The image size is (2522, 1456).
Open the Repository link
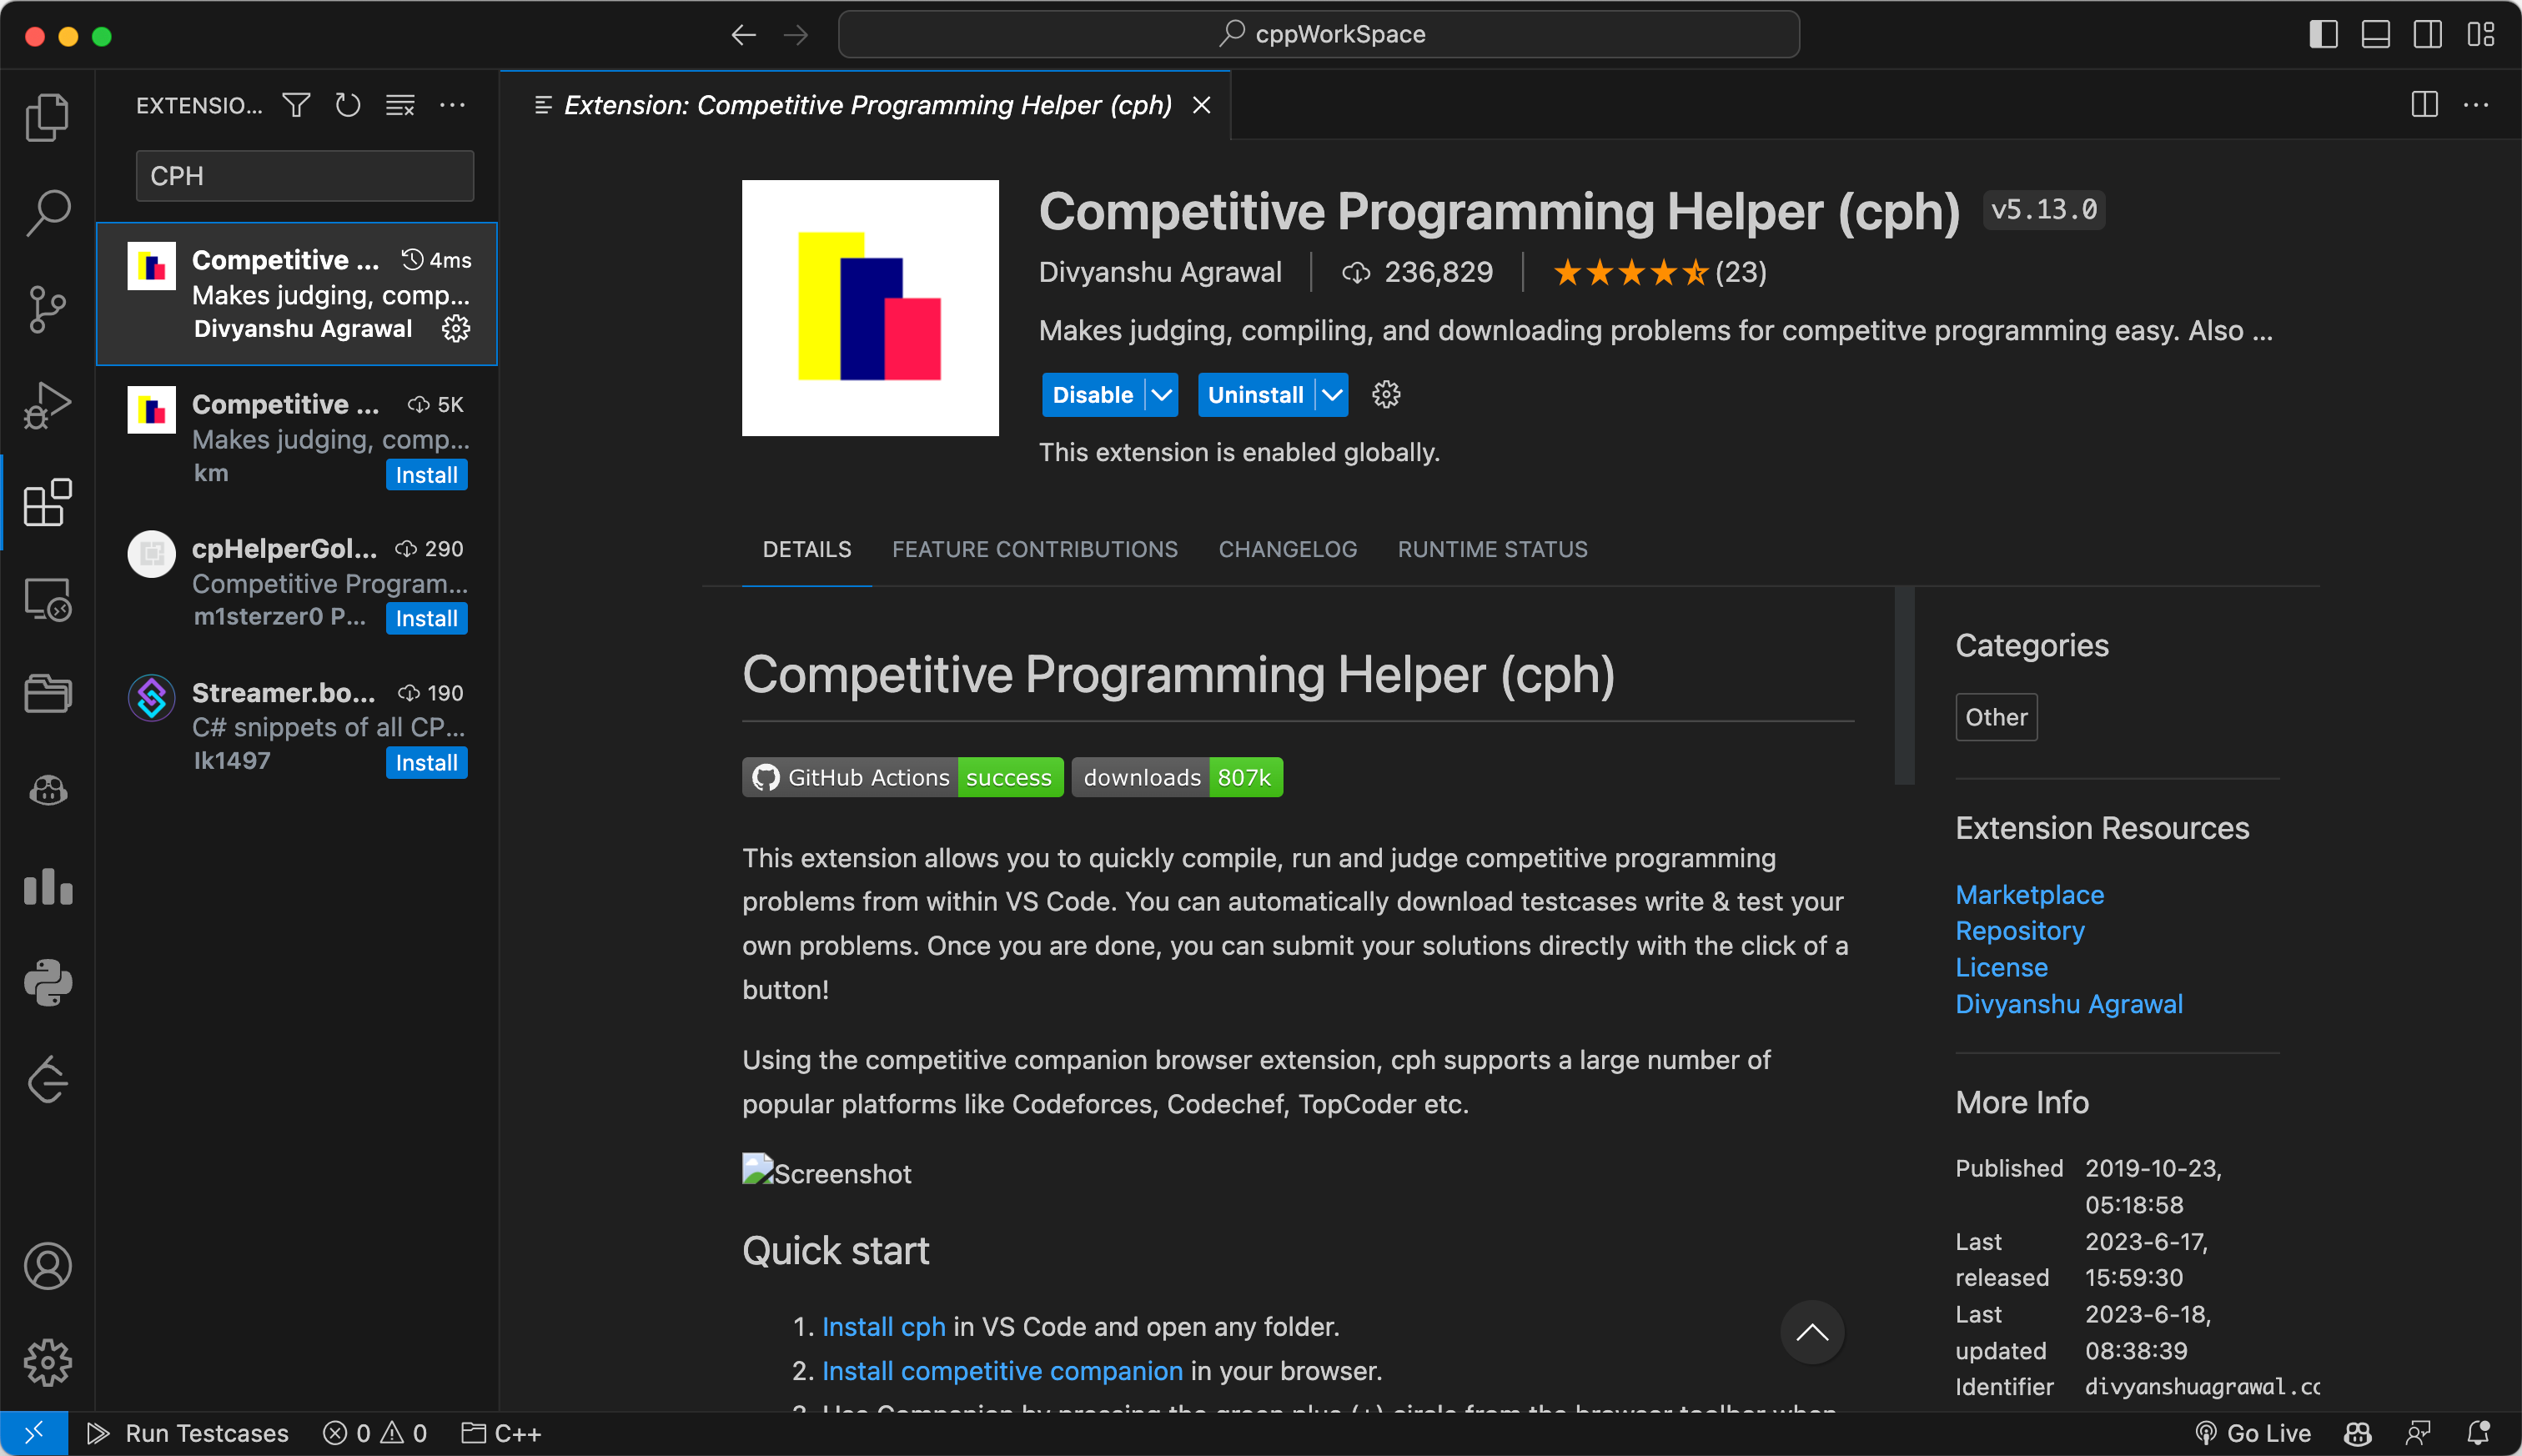[x=2019, y=931]
